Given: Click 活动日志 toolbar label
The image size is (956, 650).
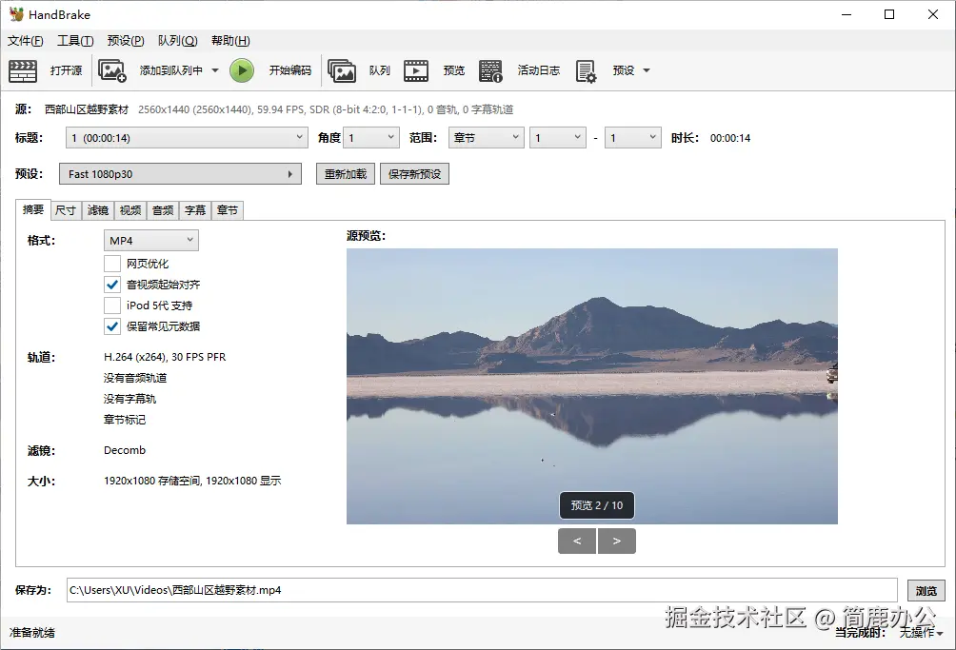Looking at the screenshot, I should click(x=538, y=70).
